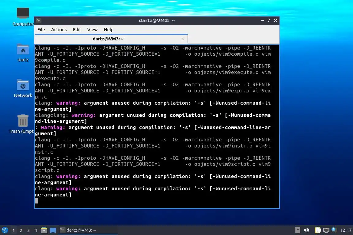
Task: Open the Actions menu
Action: [59, 30]
